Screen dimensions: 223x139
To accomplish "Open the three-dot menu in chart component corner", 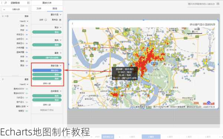I will 72,24.
